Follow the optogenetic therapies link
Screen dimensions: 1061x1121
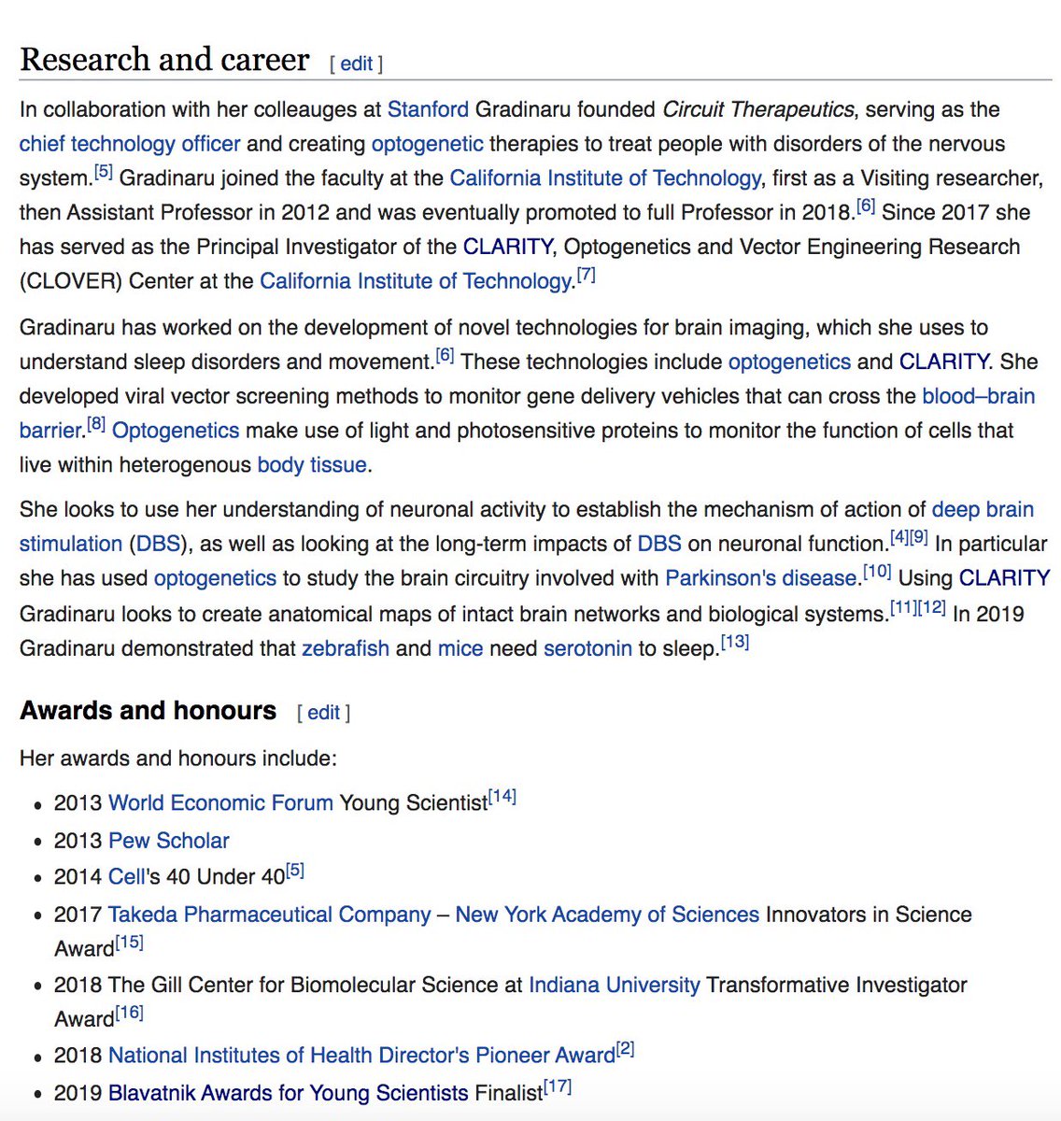(x=427, y=144)
